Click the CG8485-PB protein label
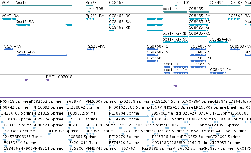 tap(201, 58)
